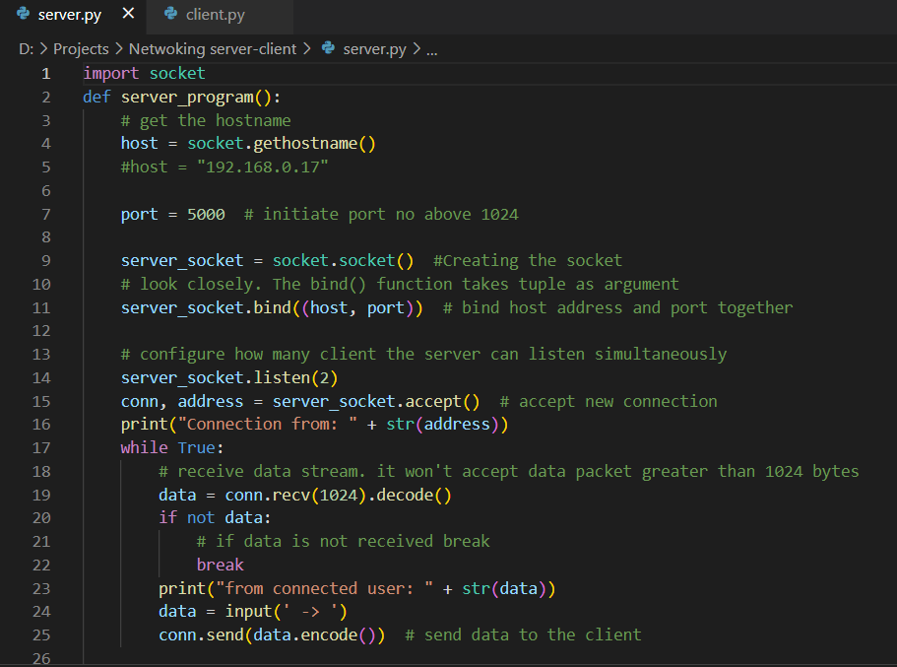Click 'conn.recv(1024).decode()' expression
Viewport: 897px width, 667px height.
point(338,496)
